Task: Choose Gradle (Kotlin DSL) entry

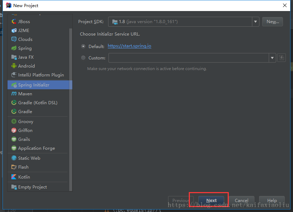Action: [38, 103]
